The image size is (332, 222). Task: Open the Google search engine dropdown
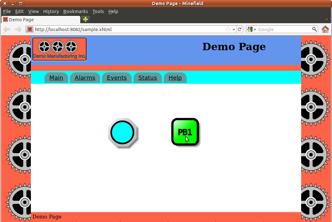point(252,30)
